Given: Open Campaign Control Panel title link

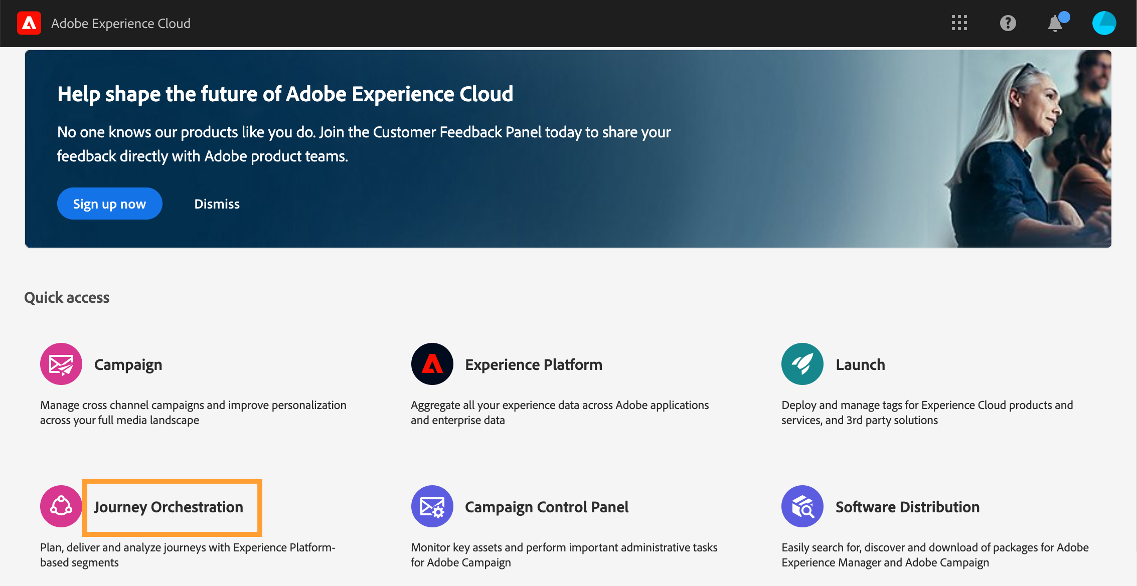Looking at the screenshot, I should coord(546,507).
